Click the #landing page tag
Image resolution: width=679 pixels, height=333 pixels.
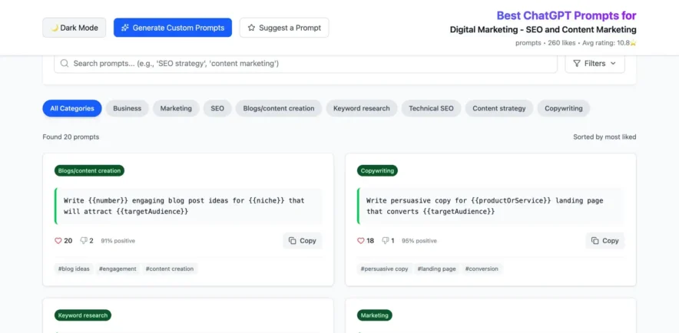[436, 269]
